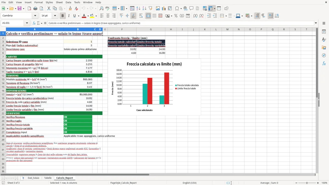
Task: Select column G header
Action: pyautogui.click(x=151, y=29)
